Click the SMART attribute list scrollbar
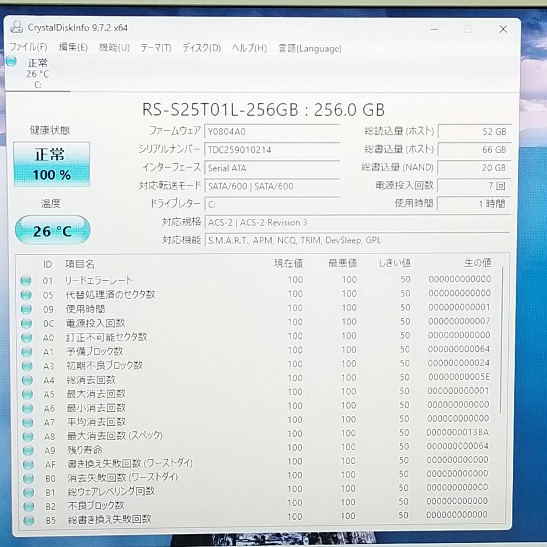This screenshot has height=547, width=547. (502, 340)
